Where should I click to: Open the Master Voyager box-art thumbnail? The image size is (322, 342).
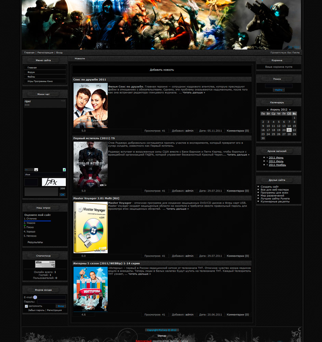91,227
